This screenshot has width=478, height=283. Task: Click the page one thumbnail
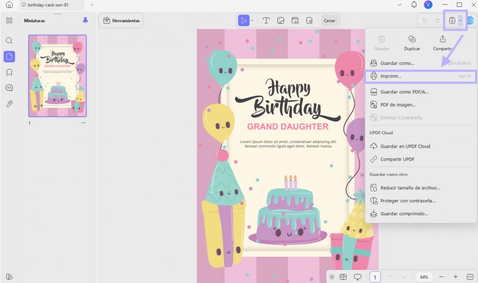pyautogui.click(x=57, y=76)
